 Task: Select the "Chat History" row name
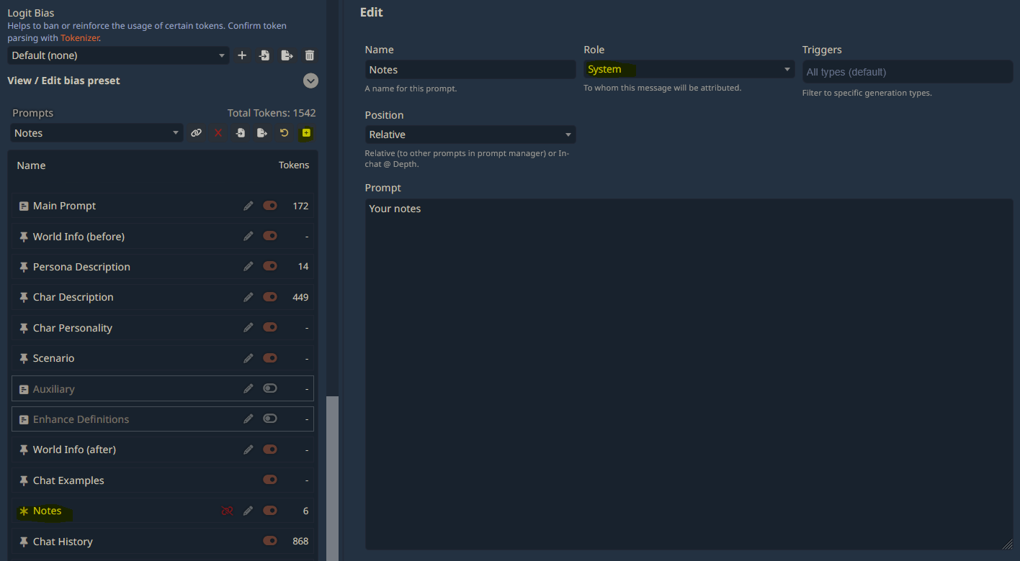click(63, 542)
